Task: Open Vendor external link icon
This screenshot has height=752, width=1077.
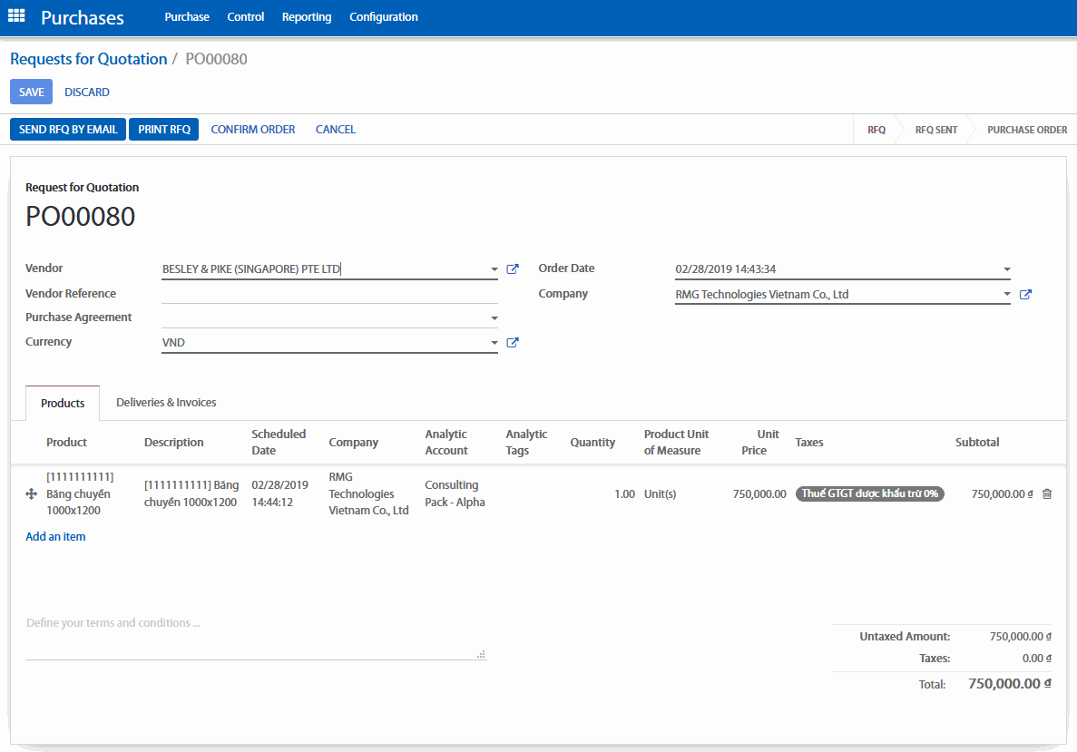Action: (513, 269)
